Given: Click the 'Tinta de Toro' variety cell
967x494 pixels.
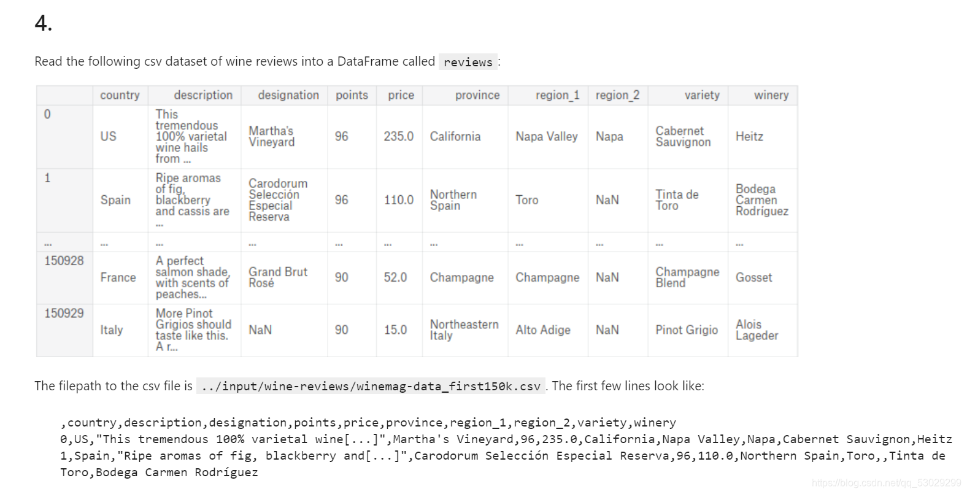Looking at the screenshot, I should 688,201.
